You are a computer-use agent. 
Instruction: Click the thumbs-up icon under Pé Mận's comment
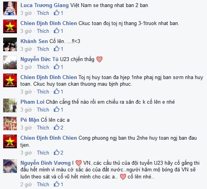click(x=57, y=128)
